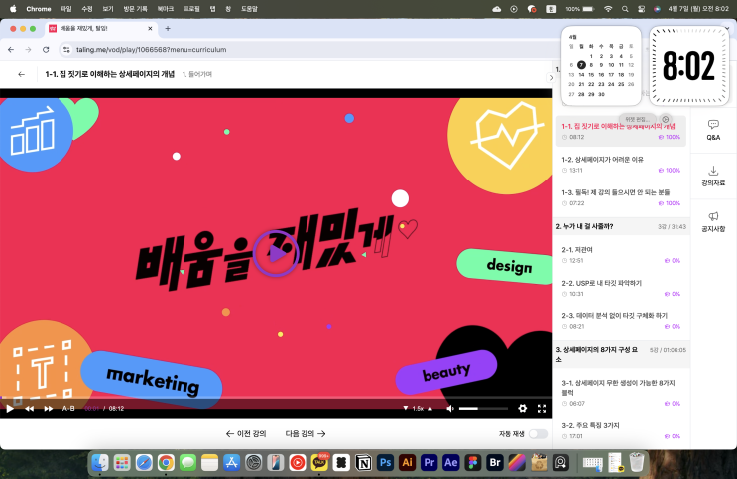737x479 pixels.
Task: Open the Q&A panel icon
Action: [x=713, y=129]
